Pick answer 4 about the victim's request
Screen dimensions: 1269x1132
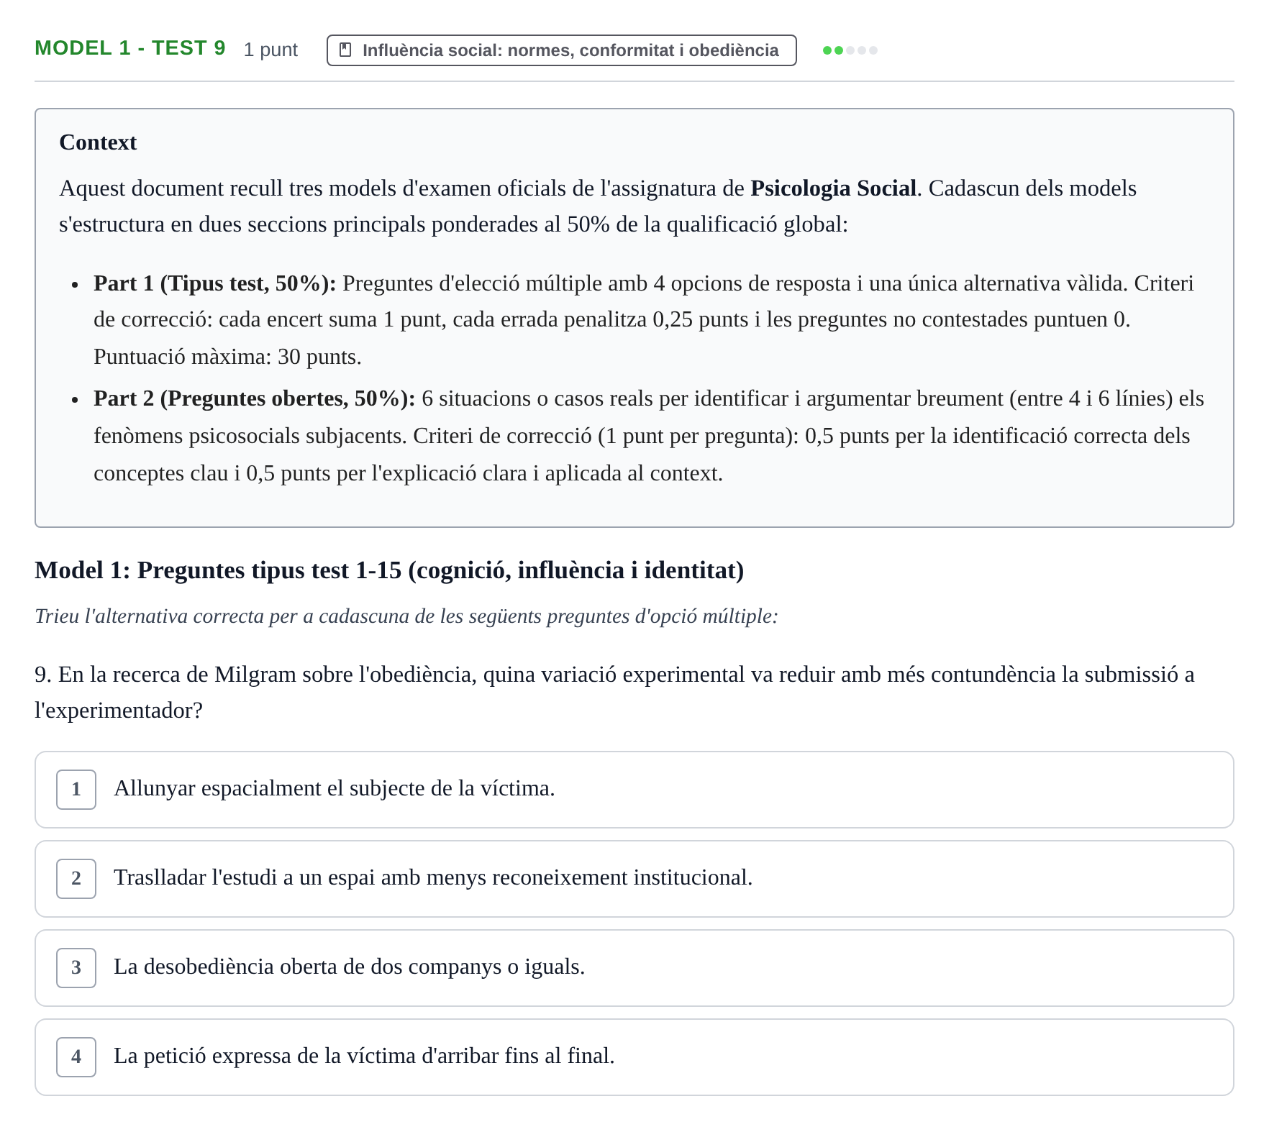point(634,1057)
